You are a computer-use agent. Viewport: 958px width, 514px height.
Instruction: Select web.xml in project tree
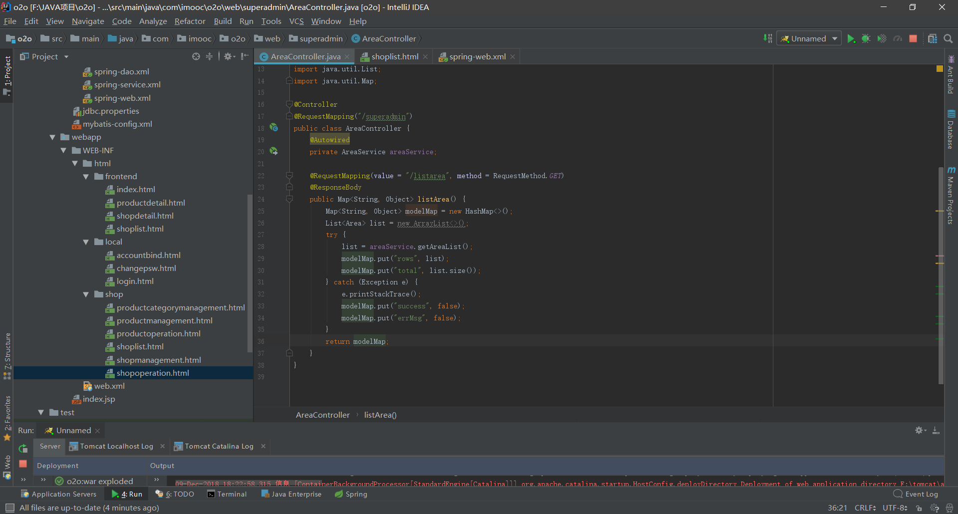[x=109, y=386]
